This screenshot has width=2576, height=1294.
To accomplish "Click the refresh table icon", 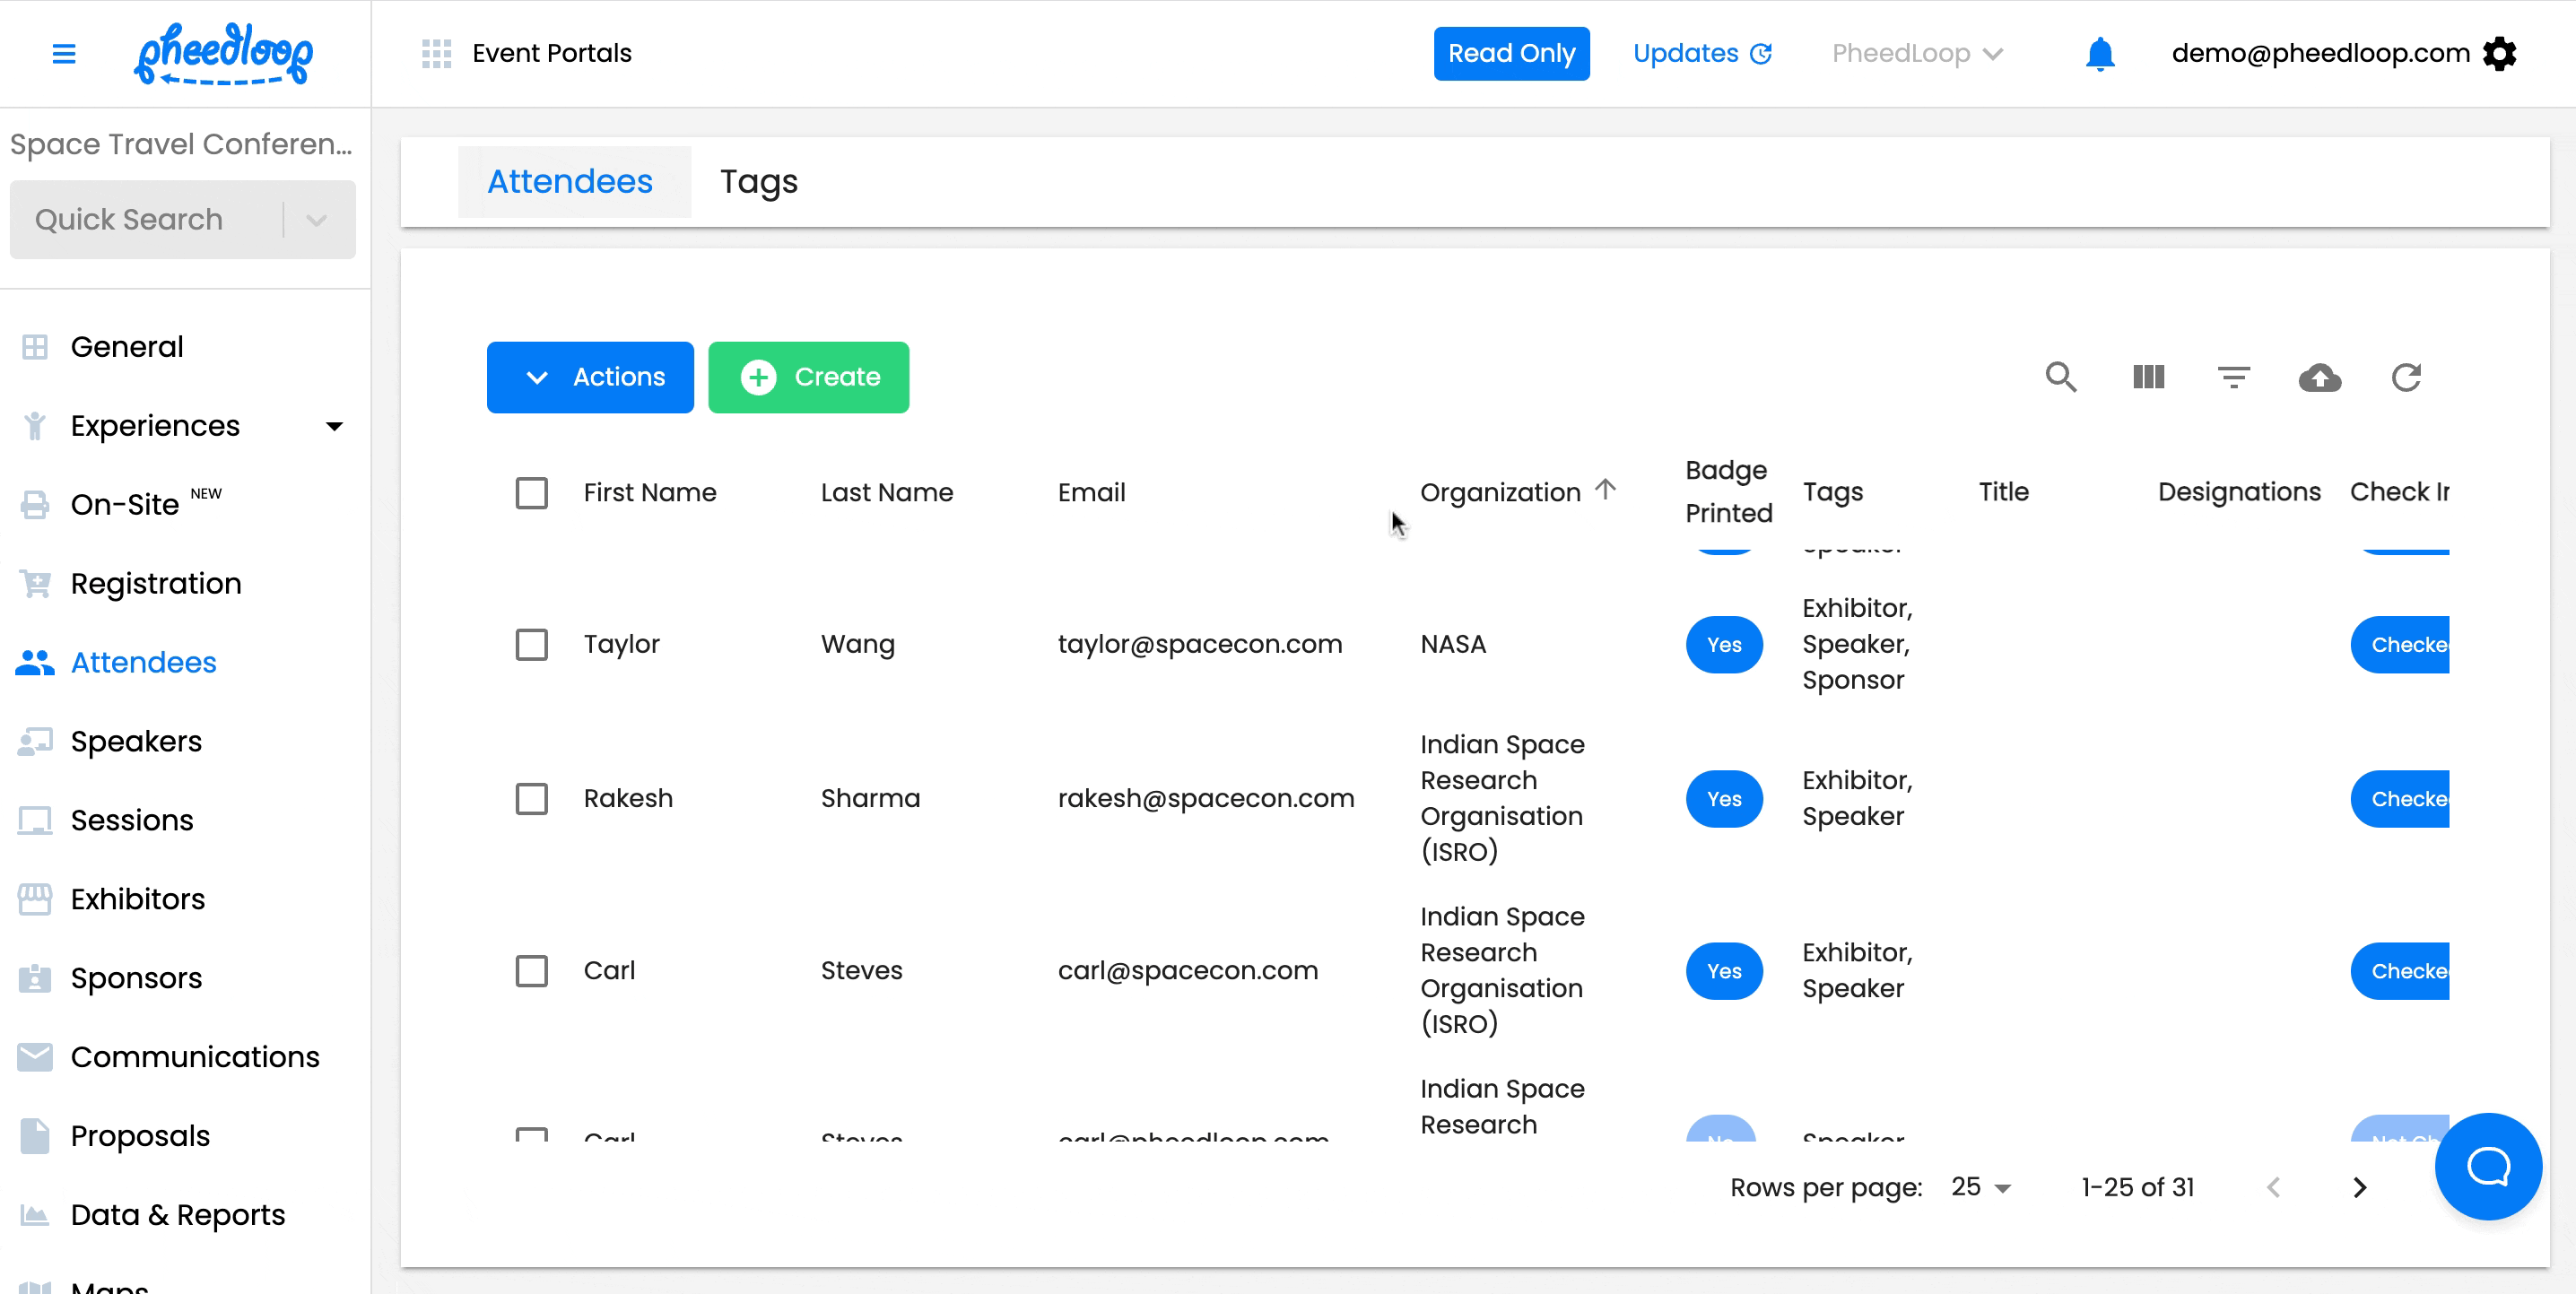I will coord(2405,377).
